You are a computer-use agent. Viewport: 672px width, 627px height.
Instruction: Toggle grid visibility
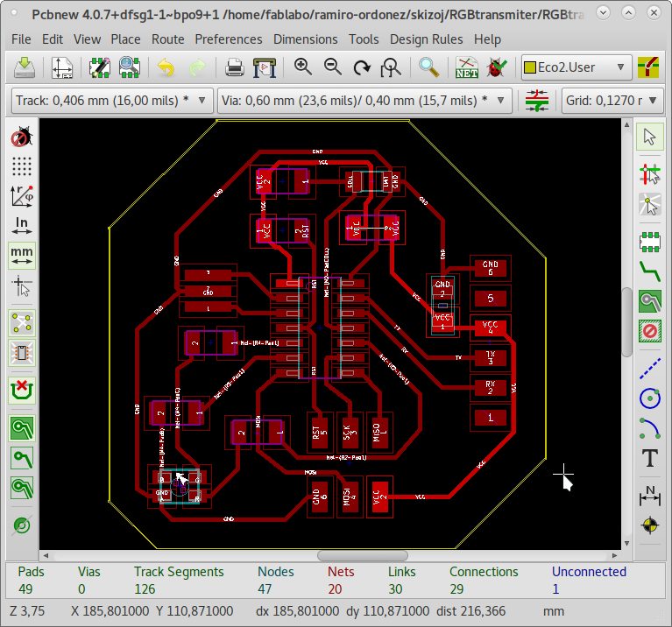coord(21,166)
